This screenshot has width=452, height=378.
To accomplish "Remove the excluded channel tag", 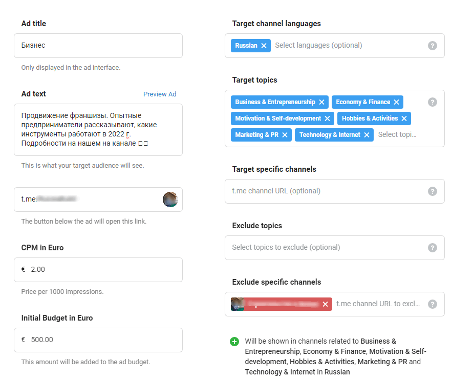I will 325,304.
